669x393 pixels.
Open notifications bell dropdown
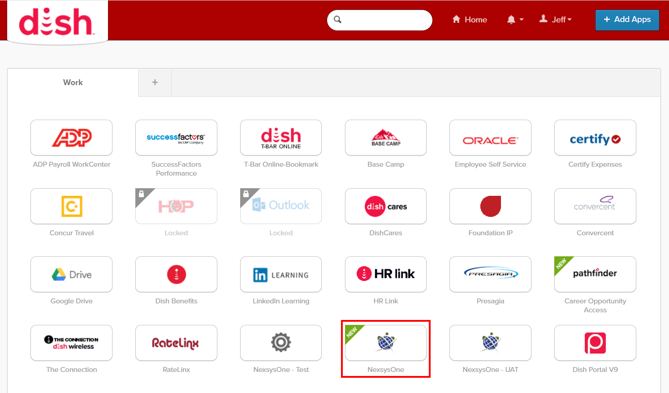tap(515, 20)
